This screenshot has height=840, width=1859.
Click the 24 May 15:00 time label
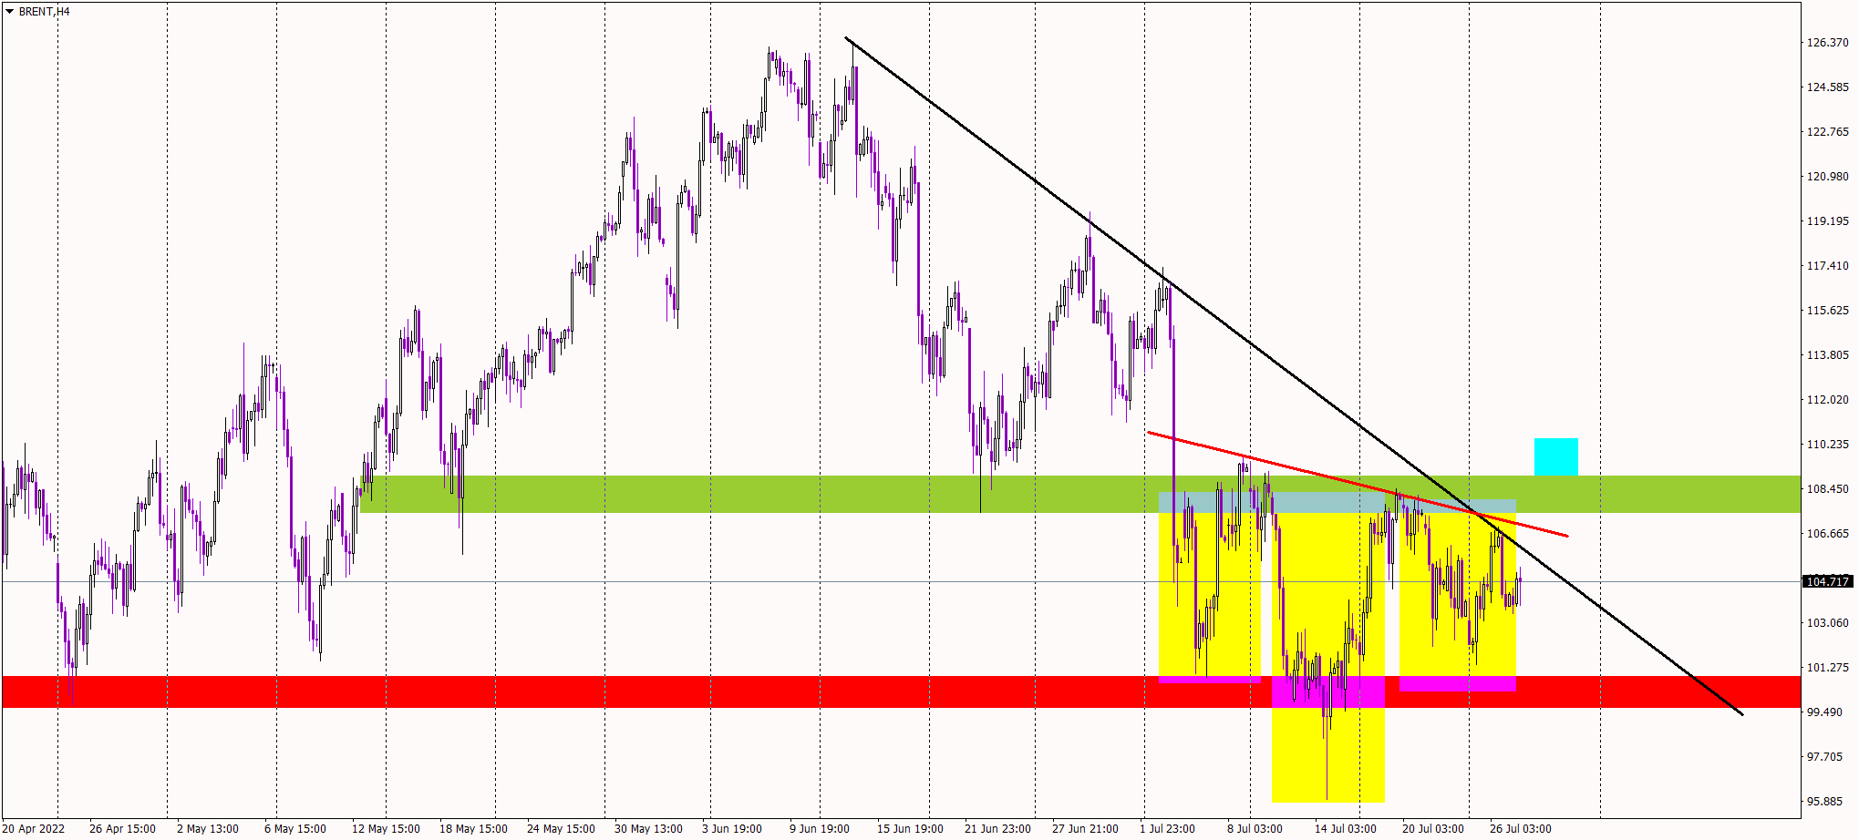(561, 828)
